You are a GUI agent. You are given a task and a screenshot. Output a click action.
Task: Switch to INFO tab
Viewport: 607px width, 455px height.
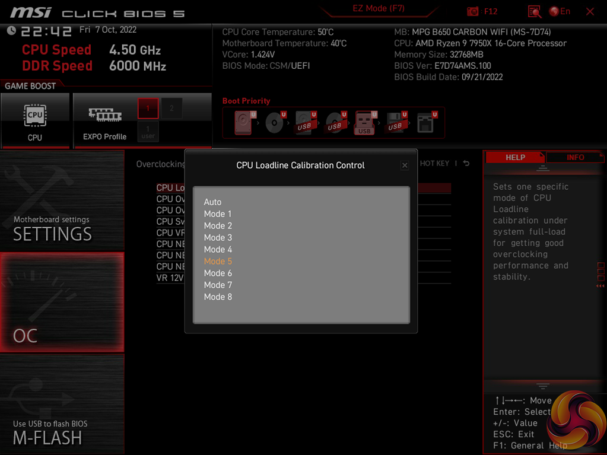tap(575, 157)
